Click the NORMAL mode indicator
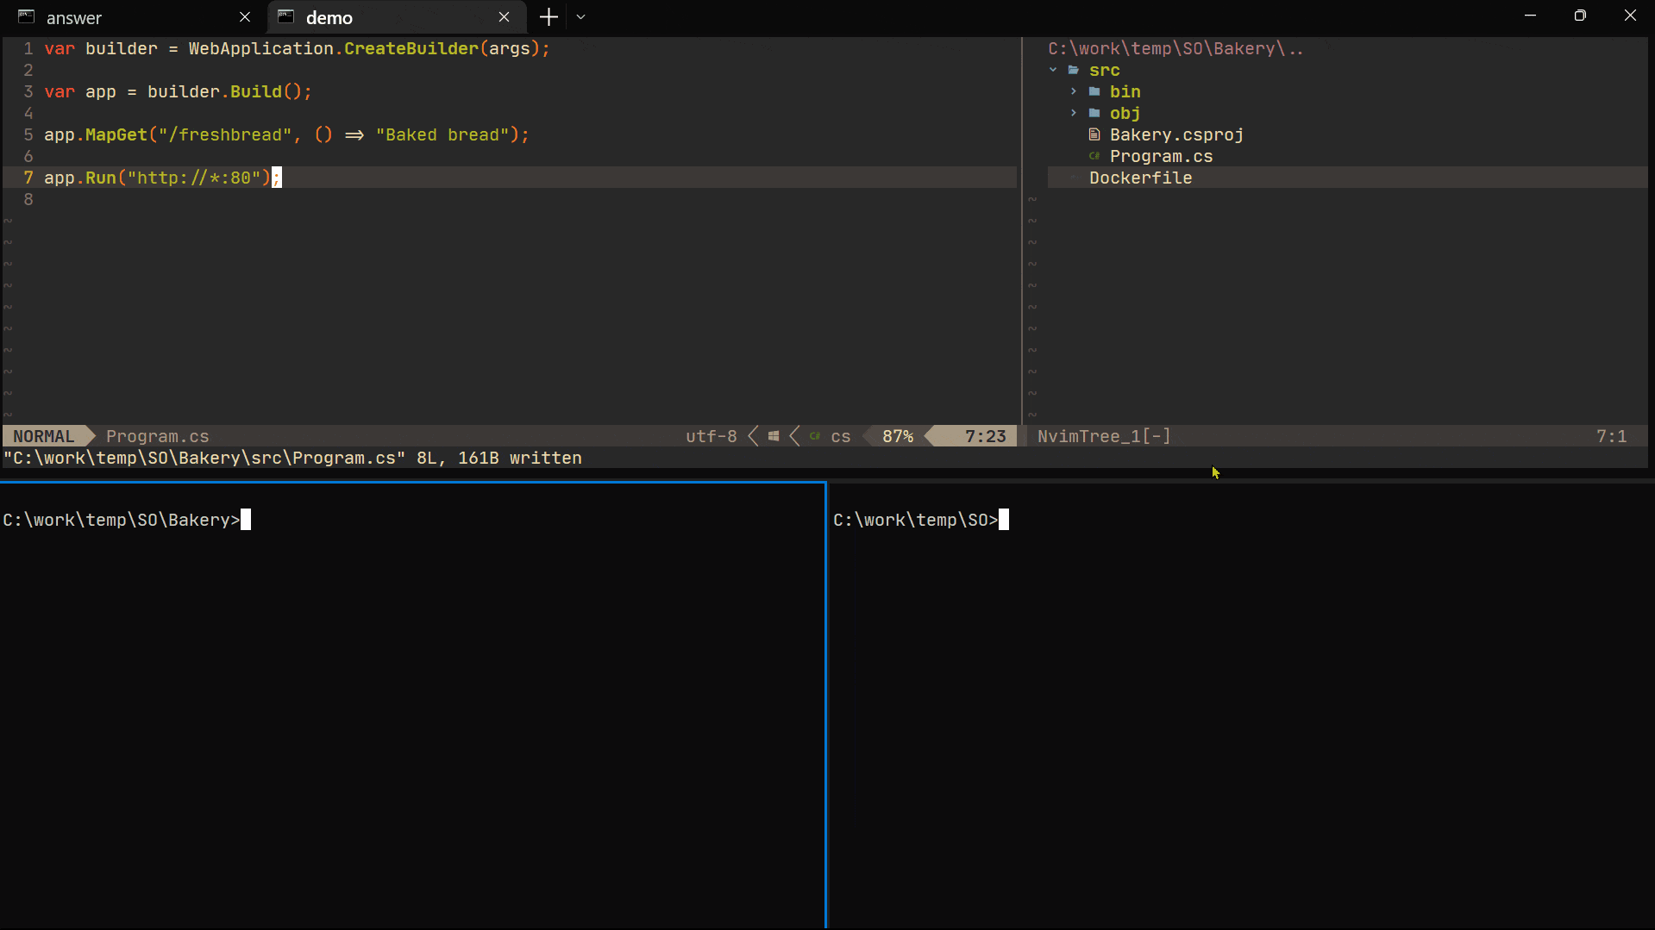The height and width of the screenshot is (930, 1655). [x=44, y=436]
